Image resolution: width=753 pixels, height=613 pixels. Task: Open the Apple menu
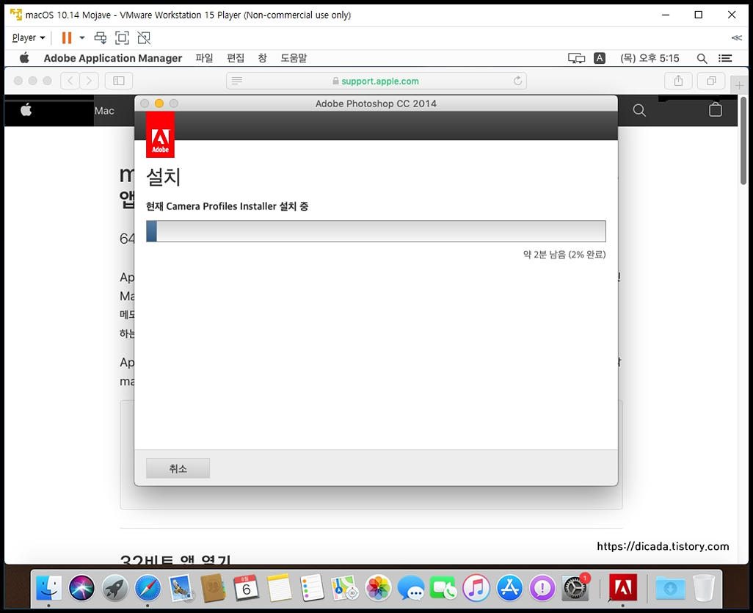point(24,59)
